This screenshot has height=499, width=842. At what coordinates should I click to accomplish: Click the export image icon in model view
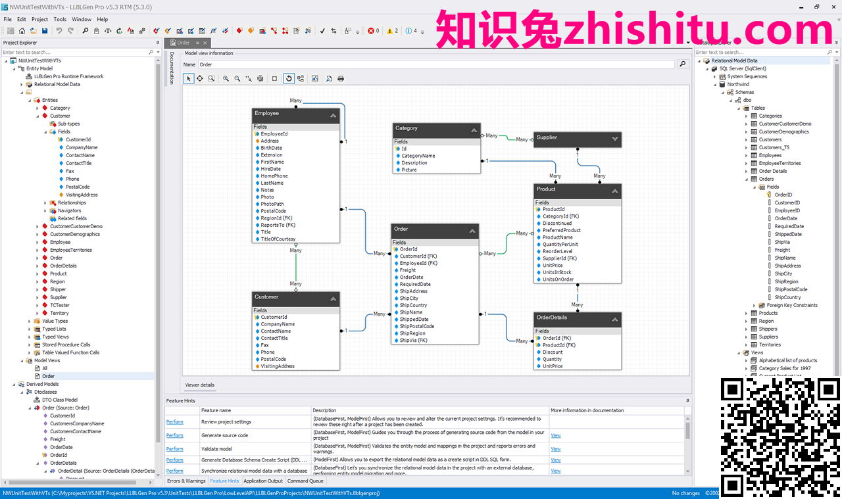pos(315,78)
